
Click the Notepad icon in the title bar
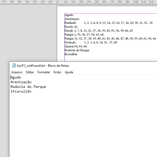[14, 66]
